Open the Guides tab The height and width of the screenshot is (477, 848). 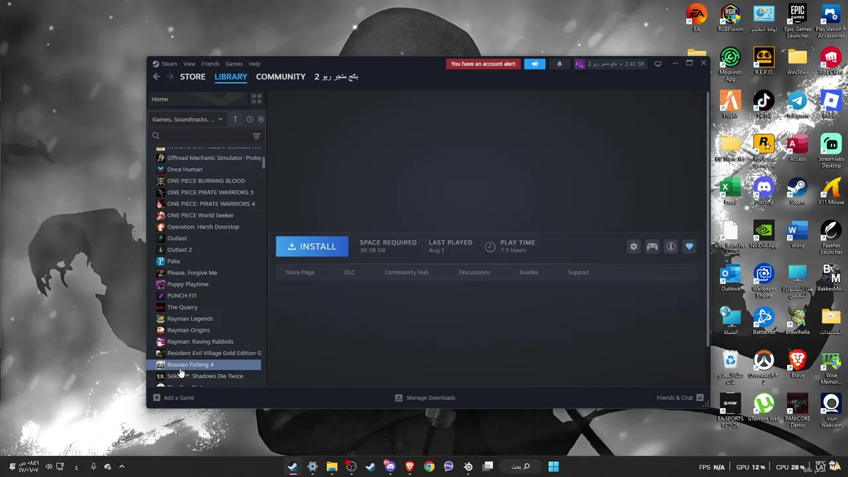(529, 272)
